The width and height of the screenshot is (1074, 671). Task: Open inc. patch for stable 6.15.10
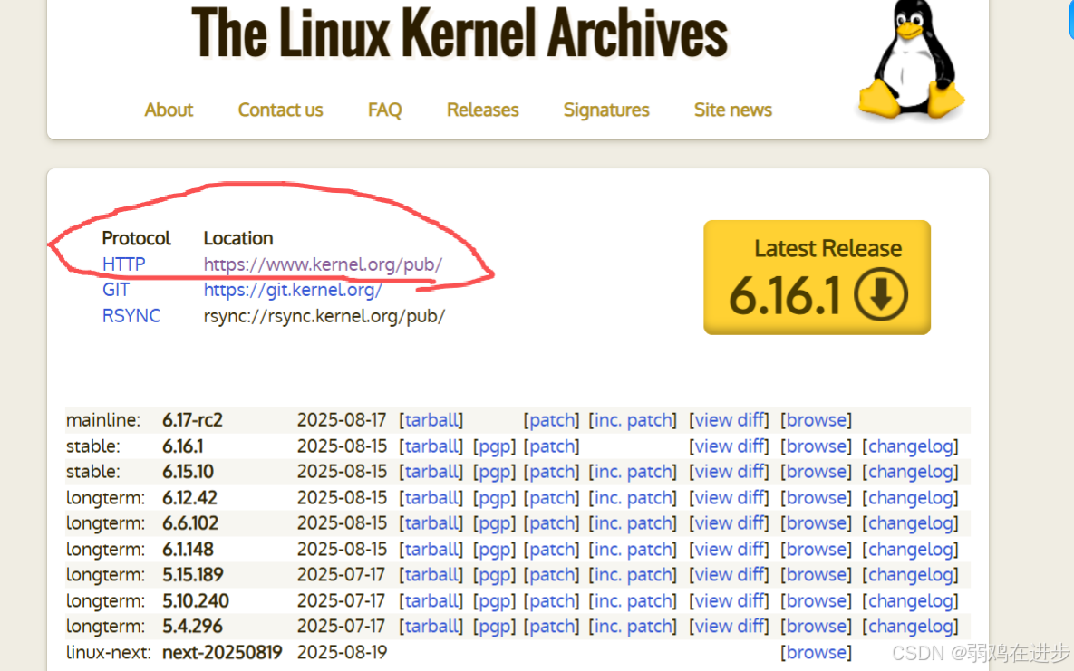point(633,472)
